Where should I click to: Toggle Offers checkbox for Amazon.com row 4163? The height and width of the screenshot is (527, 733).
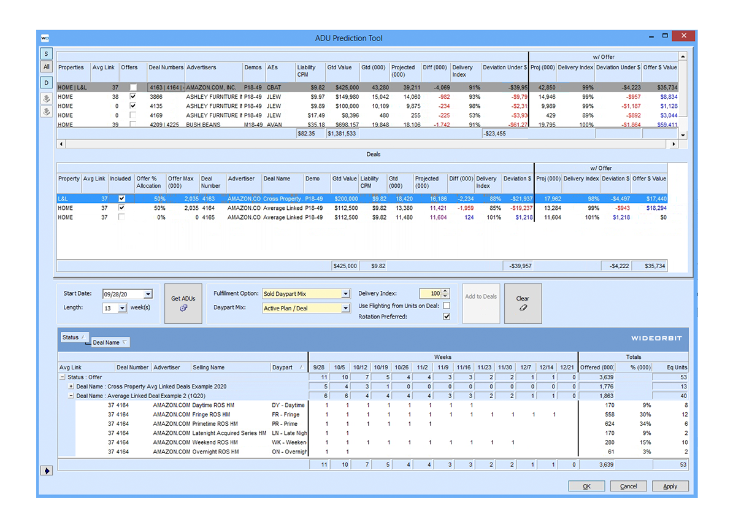pos(133,88)
